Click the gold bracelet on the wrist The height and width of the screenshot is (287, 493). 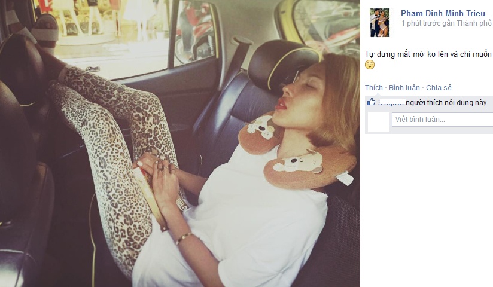[184, 237]
